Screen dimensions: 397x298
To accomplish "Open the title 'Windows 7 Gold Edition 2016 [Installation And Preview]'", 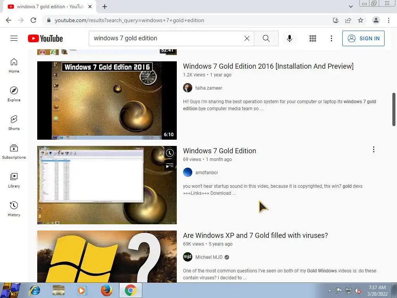I will [268, 66].
